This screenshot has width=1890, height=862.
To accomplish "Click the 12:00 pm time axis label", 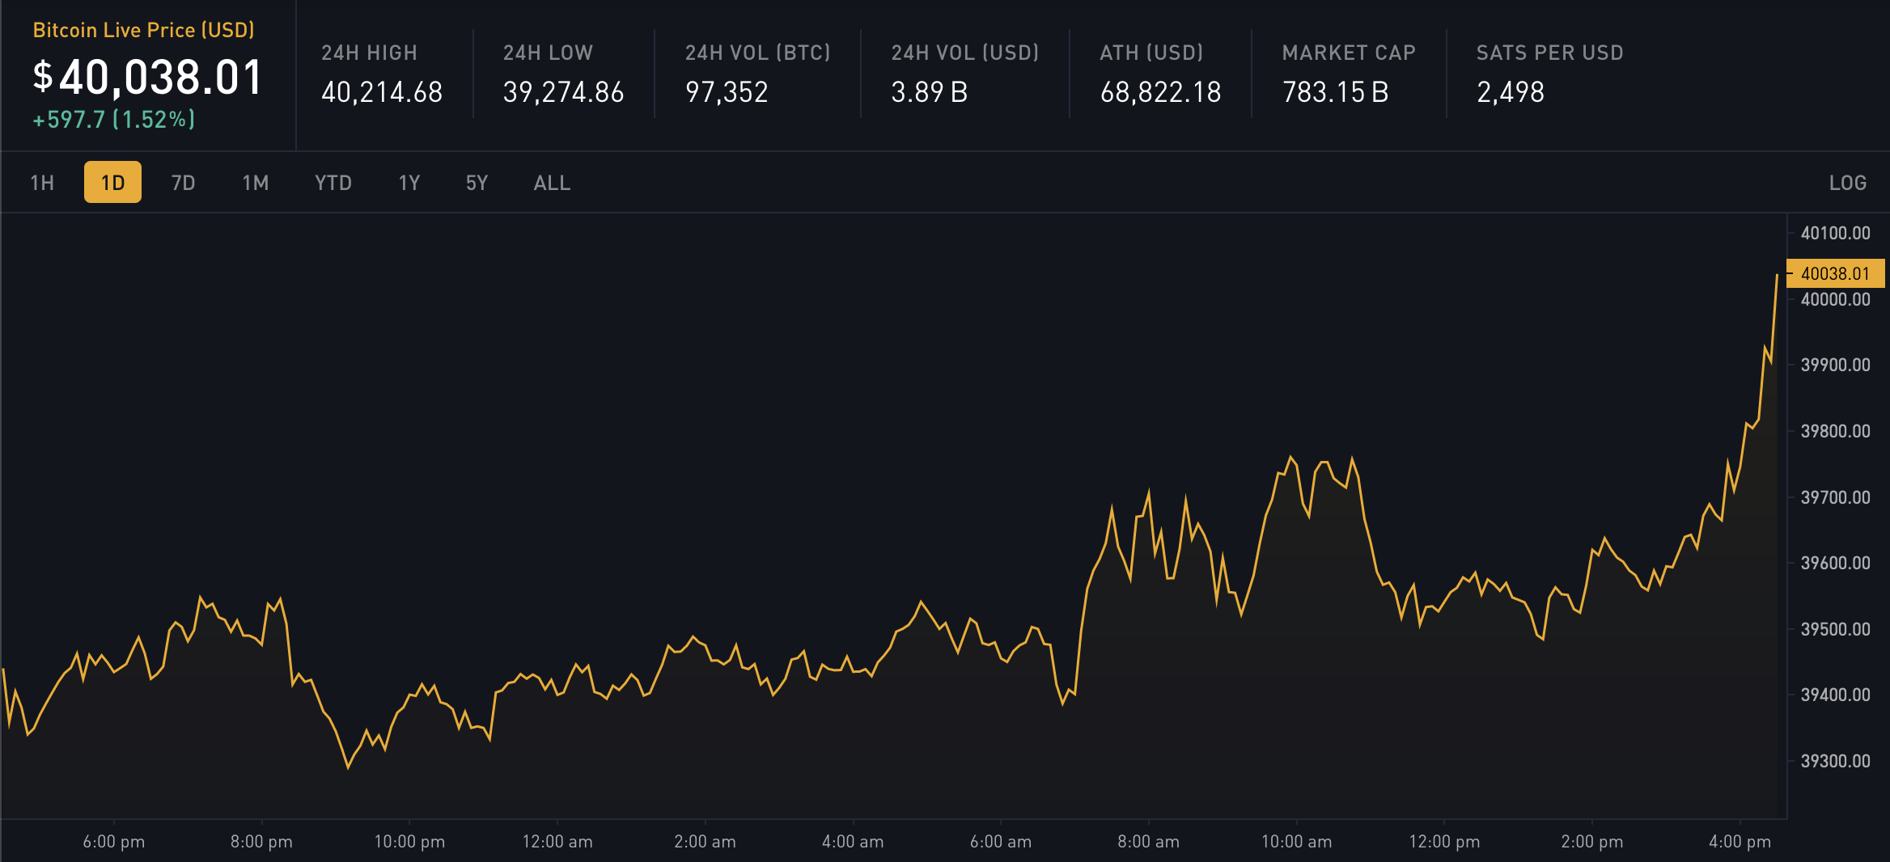I will (x=1444, y=842).
